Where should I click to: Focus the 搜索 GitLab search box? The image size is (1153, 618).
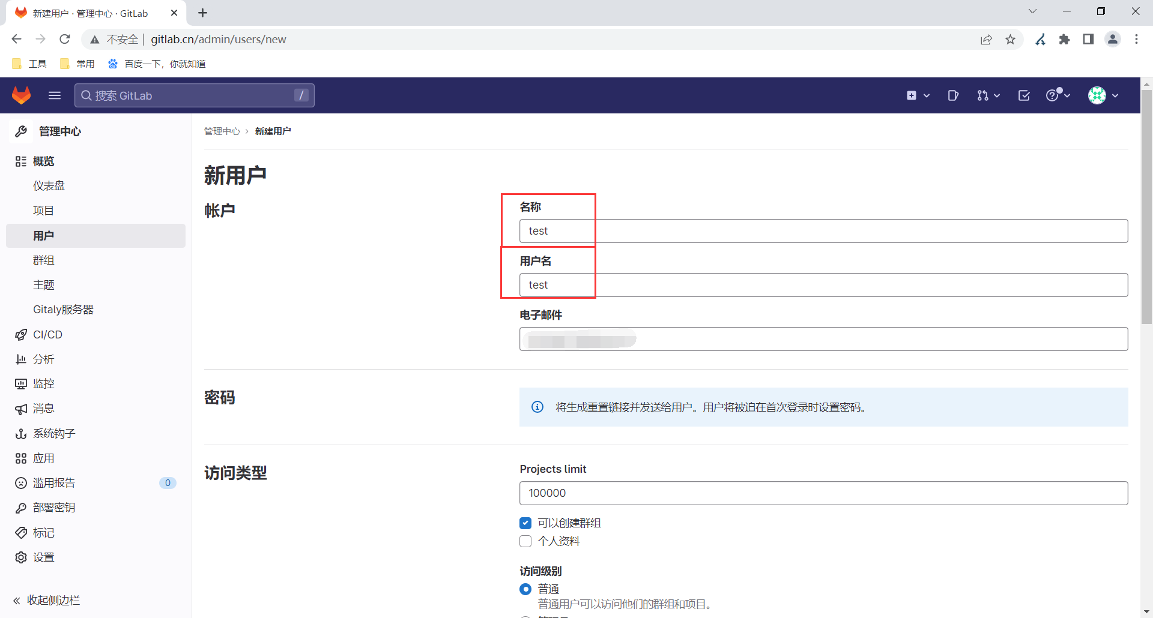pos(195,95)
